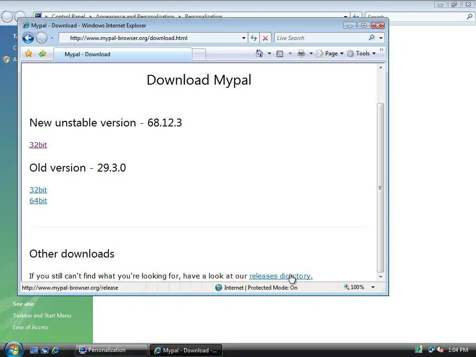476x357 pixels.
Task: Close the Internet Explorer window
Action: [378, 26]
